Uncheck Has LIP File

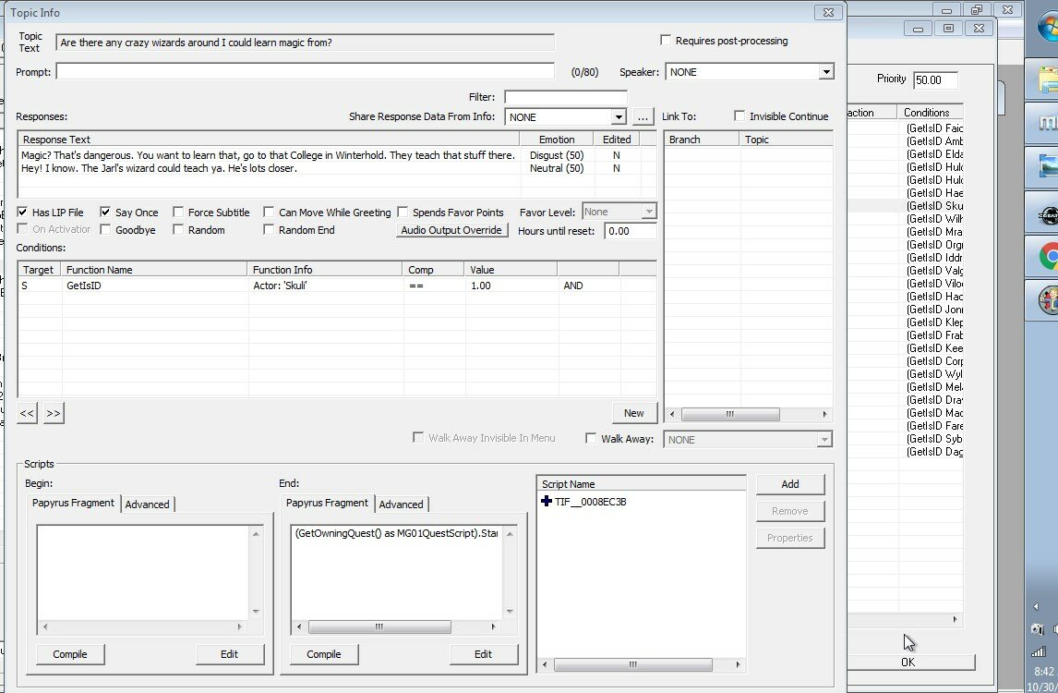(22, 213)
